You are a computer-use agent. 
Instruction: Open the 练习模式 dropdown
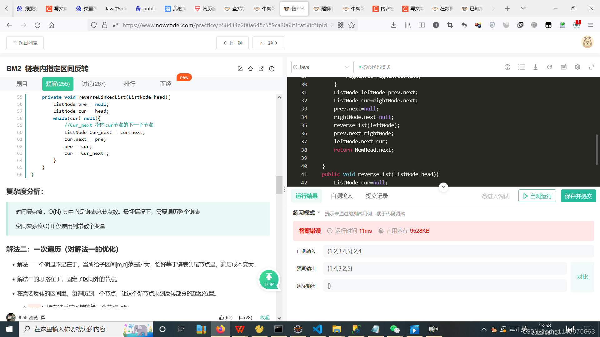point(306,213)
